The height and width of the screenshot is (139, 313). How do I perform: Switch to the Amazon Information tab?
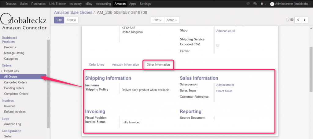coord(125,64)
